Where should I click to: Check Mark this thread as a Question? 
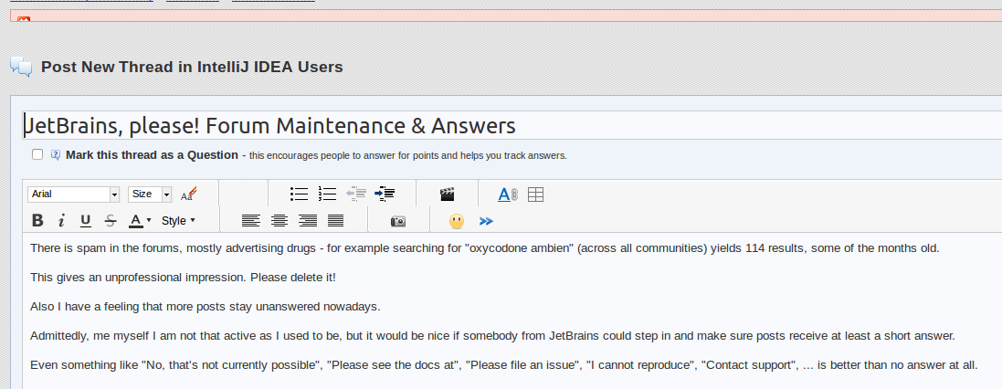(x=37, y=154)
